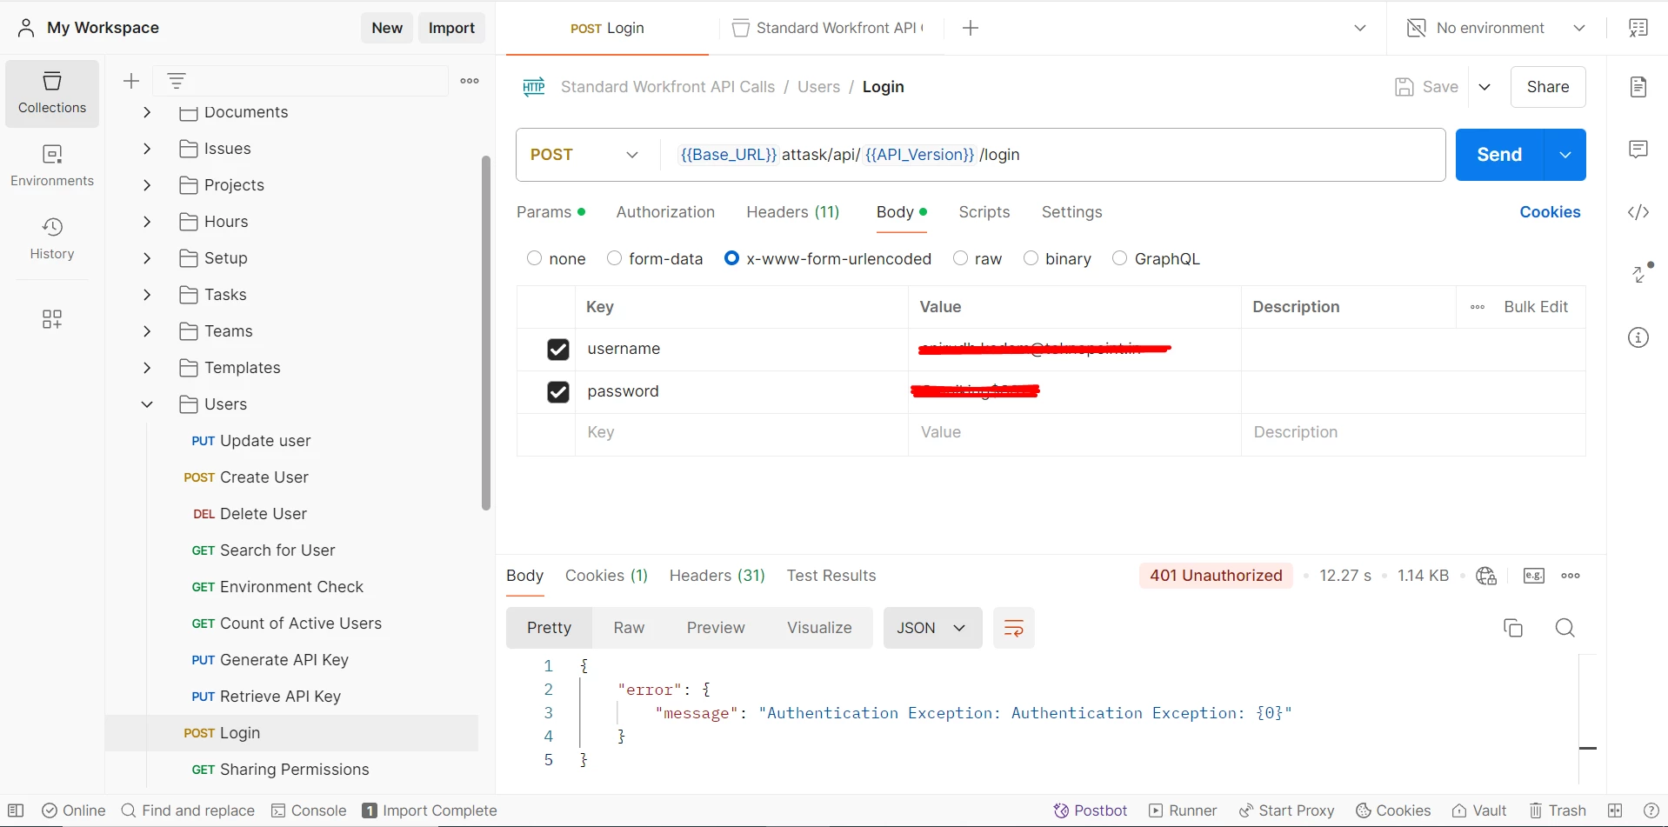Switch to the Settings tab
This screenshot has height=827, width=1668.
point(1071,212)
